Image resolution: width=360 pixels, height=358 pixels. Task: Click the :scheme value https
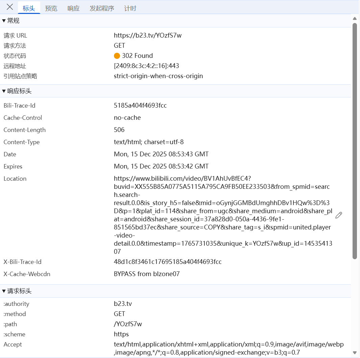(121, 334)
